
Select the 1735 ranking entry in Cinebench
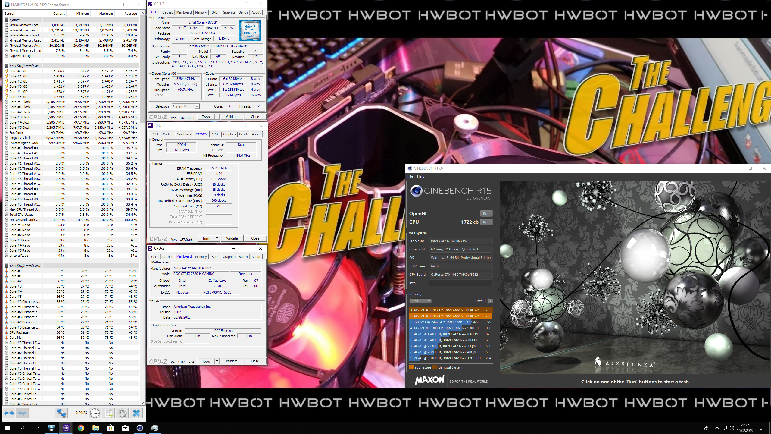451,310
